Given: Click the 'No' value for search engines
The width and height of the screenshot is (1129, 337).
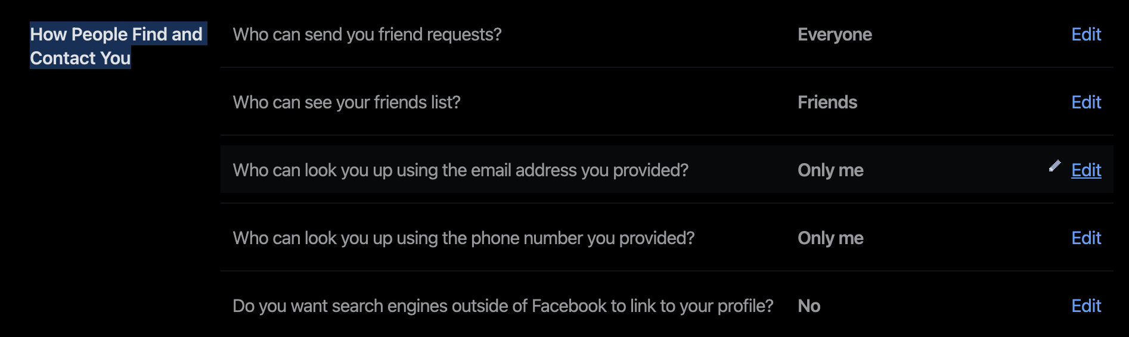Looking at the screenshot, I should tap(809, 306).
